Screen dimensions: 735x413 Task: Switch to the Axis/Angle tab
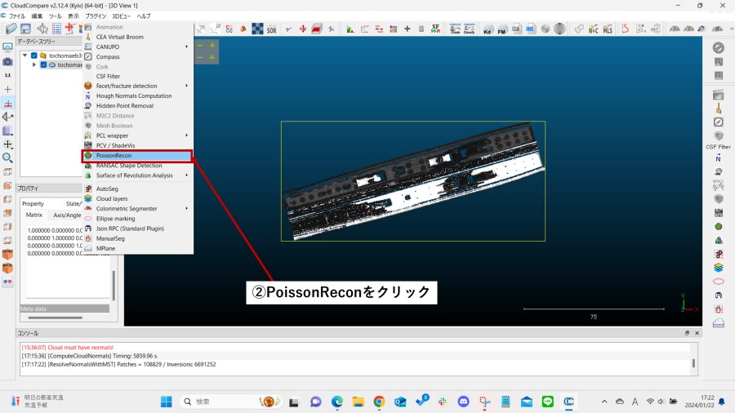pyautogui.click(x=67, y=215)
